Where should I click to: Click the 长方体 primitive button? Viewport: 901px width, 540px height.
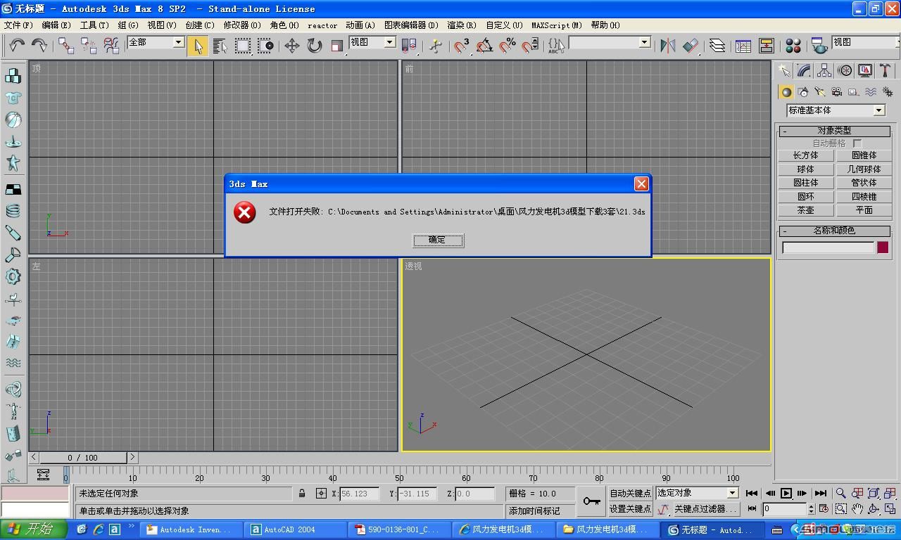pyautogui.click(x=805, y=155)
